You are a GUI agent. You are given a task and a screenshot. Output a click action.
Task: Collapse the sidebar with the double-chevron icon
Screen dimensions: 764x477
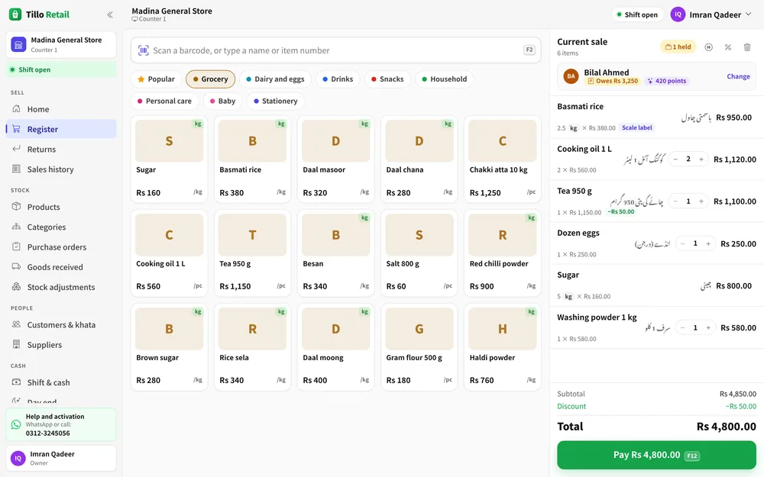(109, 15)
